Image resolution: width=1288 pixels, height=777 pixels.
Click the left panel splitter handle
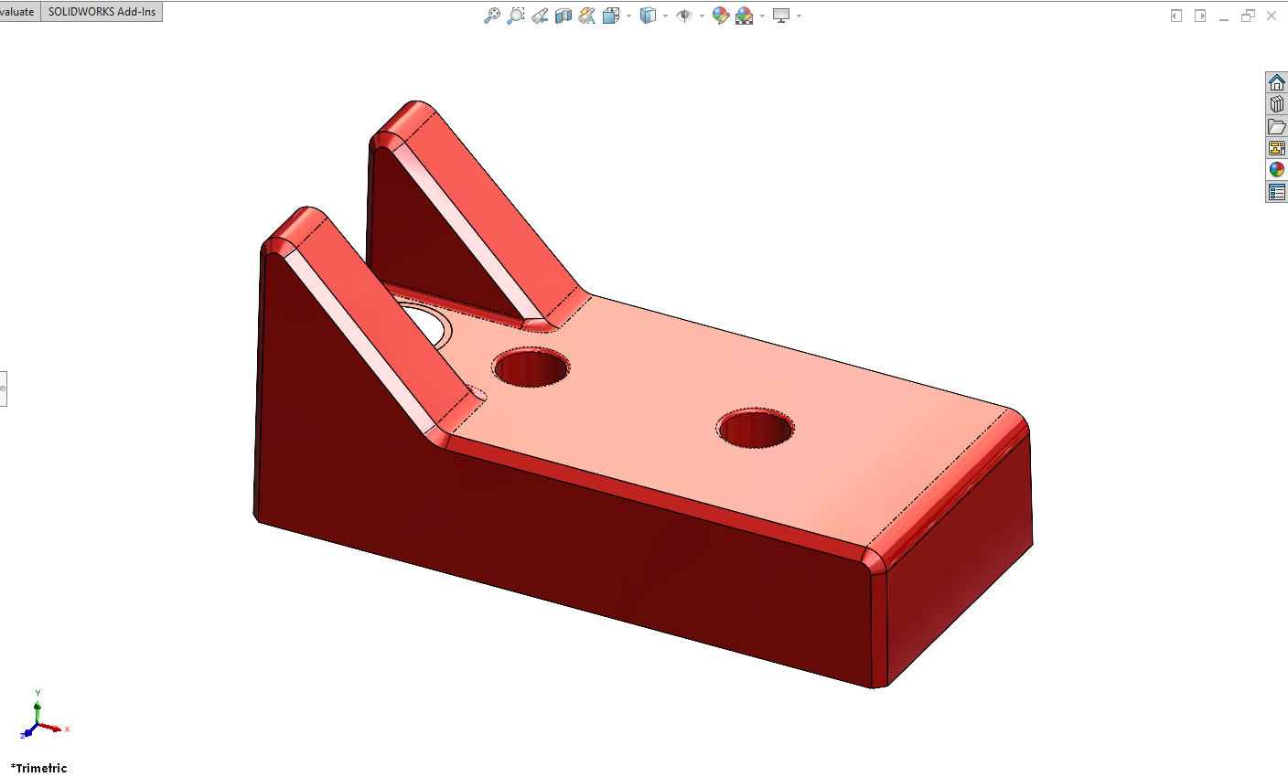pyautogui.click(x=3, y=388)
